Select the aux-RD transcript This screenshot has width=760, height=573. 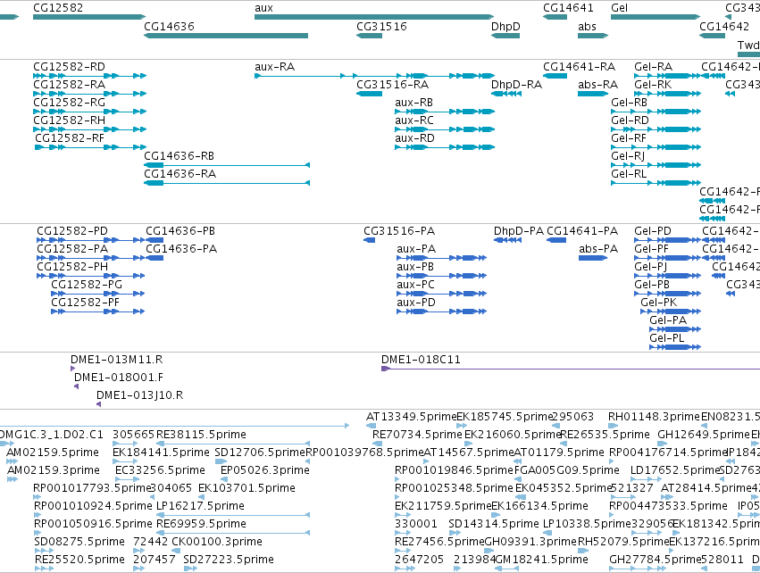click(445, 147)
